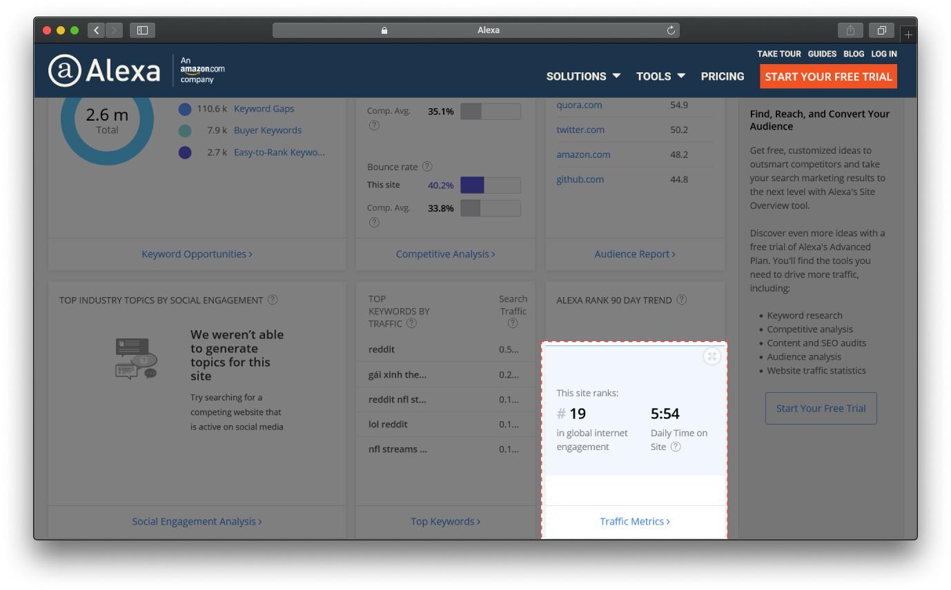Image resolution: width=951 pixels, height=590 pixels.
Task: Toggle the Safari sidebar button
Action: 143,30
